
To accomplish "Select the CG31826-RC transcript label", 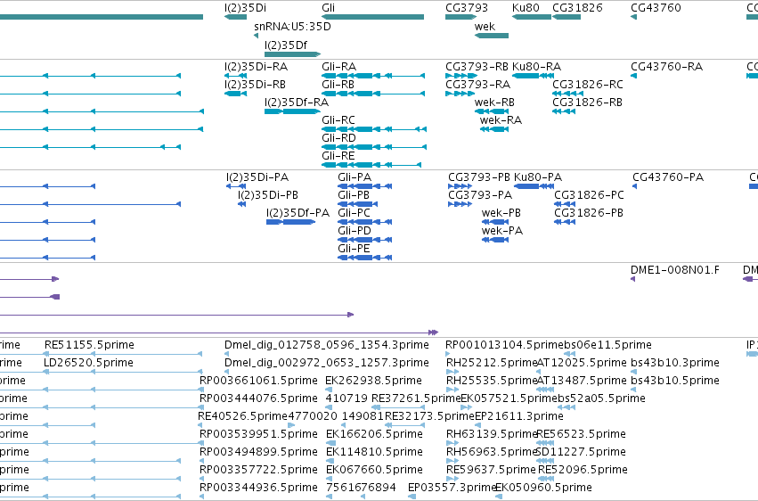I will pyautogui.click(x=588, y=85).
